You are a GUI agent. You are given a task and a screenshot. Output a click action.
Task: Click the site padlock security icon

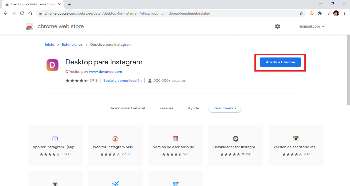tap(40, 13)
